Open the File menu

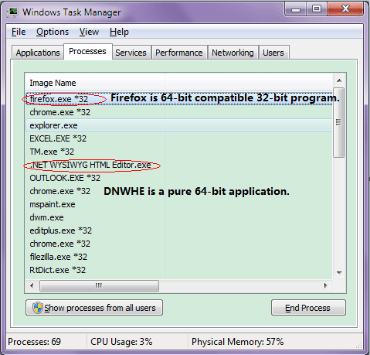19,32
